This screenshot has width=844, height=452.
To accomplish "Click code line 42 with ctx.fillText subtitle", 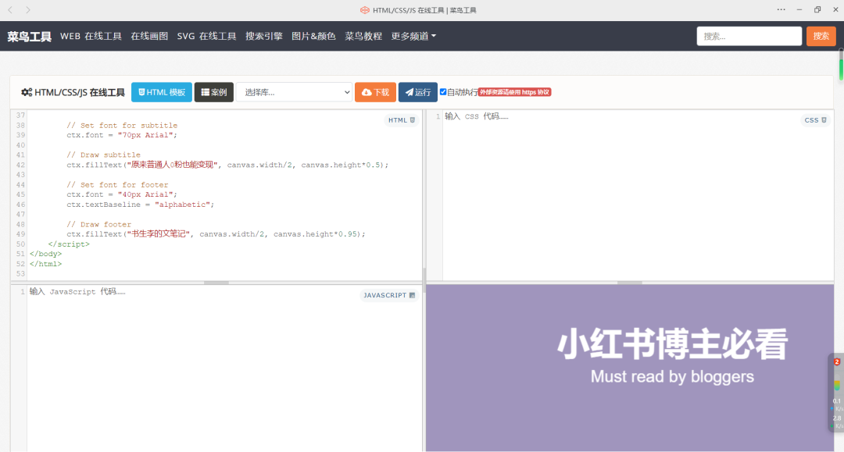I will [227, 165].
